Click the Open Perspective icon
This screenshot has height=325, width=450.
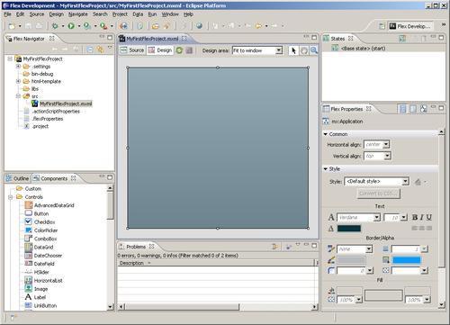[382, 26]
